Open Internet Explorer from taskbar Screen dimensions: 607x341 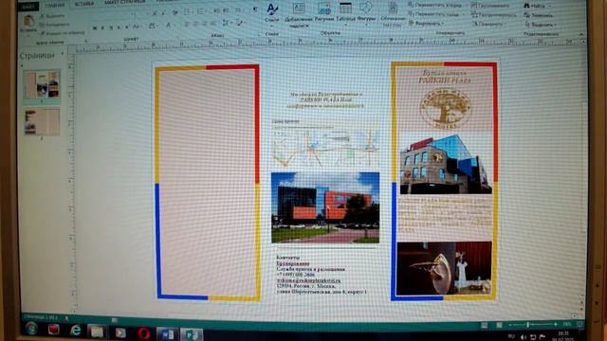(76, 331)
